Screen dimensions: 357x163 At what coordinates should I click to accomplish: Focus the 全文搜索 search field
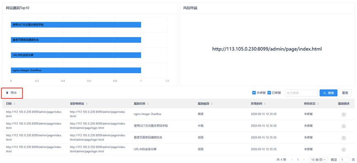pos(301,93)
